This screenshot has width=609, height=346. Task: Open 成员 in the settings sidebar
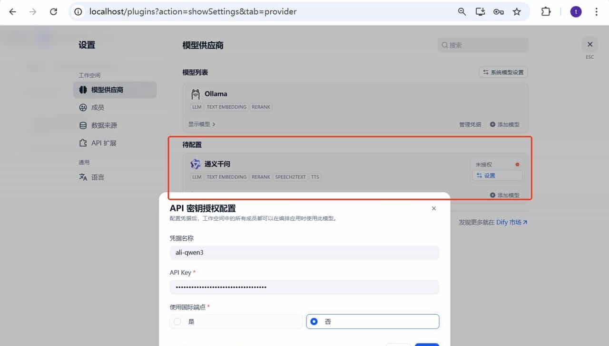115,107
